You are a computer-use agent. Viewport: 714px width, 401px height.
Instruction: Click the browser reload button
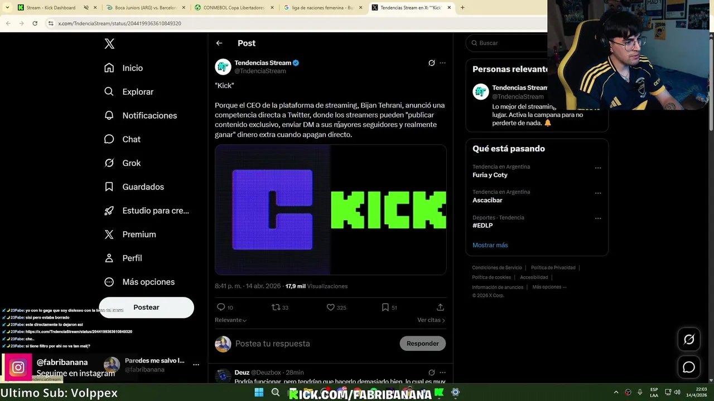pos(35,23)
